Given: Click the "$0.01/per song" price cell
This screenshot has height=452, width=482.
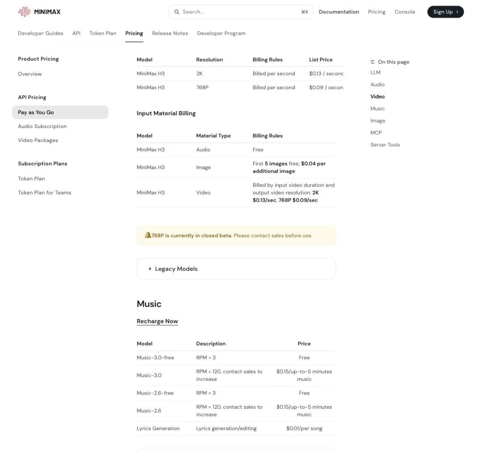Looking at the screenshot, I should (304, 428).
